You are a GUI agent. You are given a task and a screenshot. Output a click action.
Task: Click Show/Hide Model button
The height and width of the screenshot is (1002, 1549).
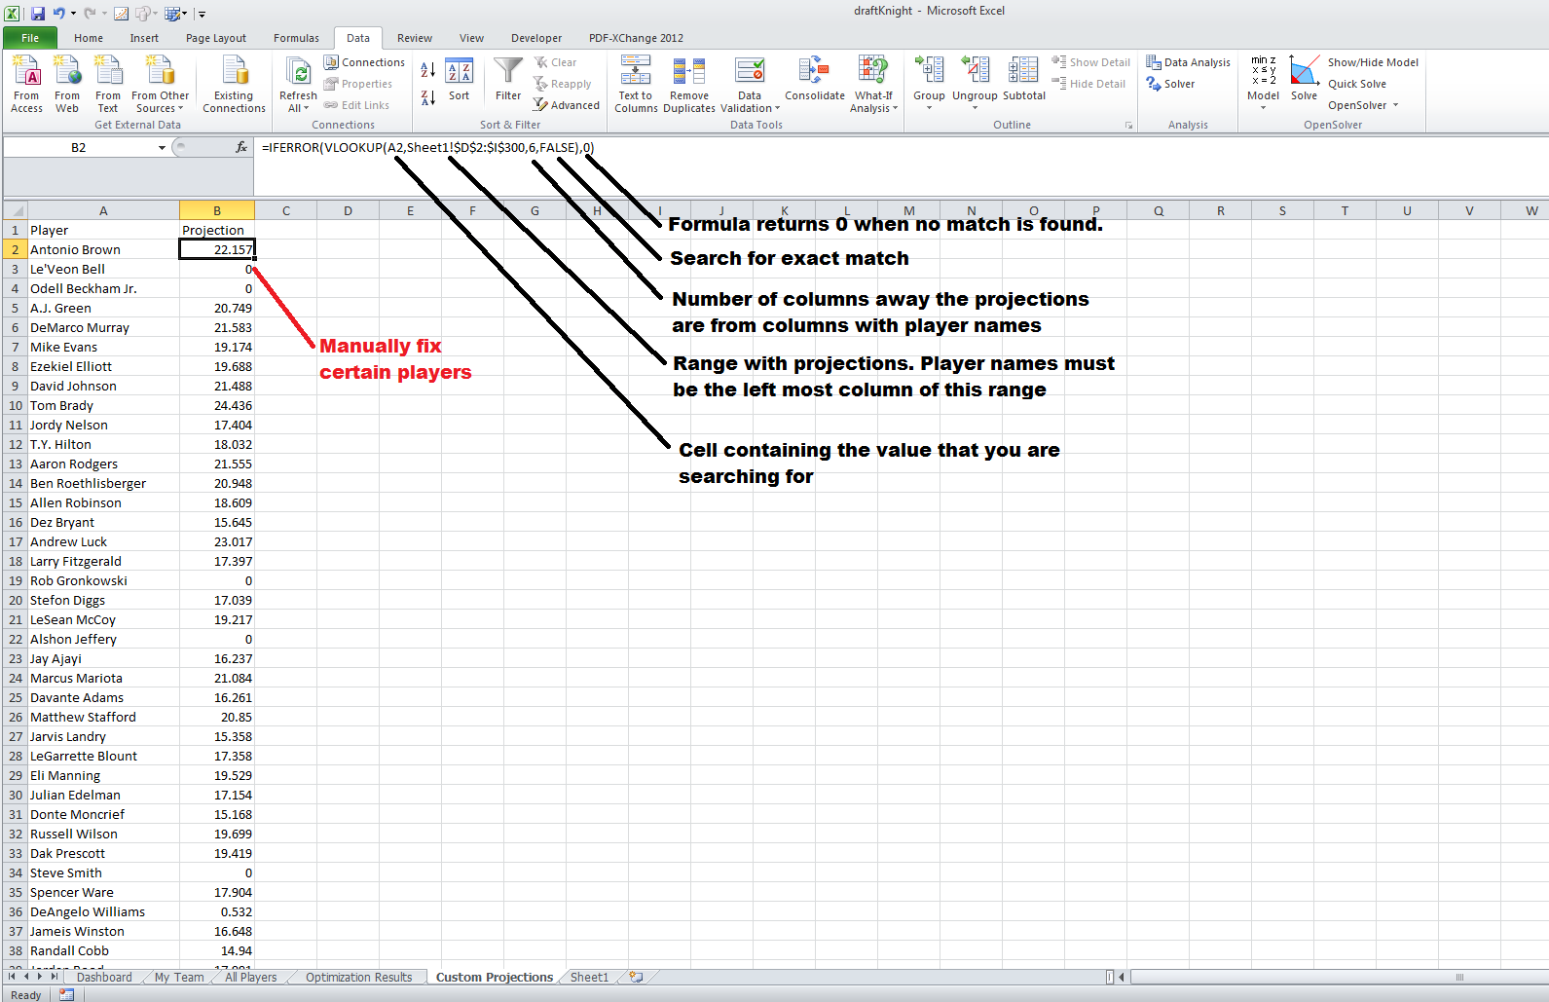1373,62
